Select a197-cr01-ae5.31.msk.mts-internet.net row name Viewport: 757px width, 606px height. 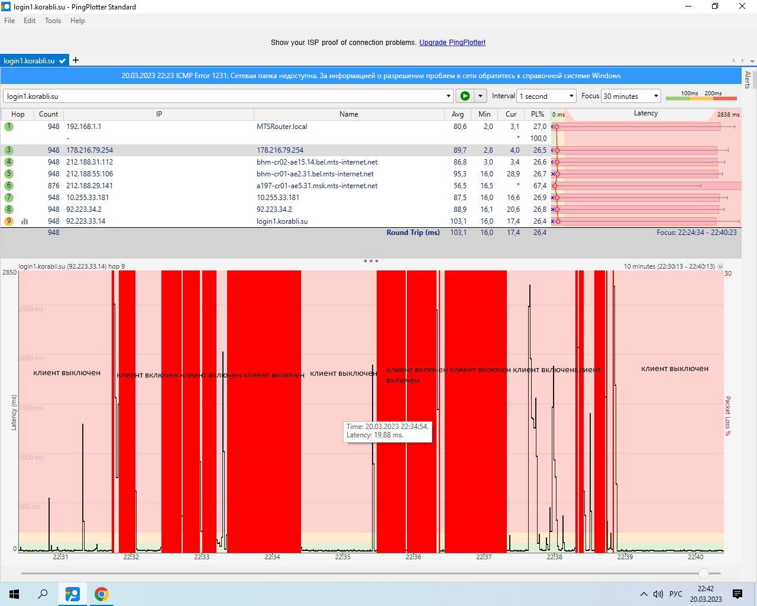[x=317, y=186]
